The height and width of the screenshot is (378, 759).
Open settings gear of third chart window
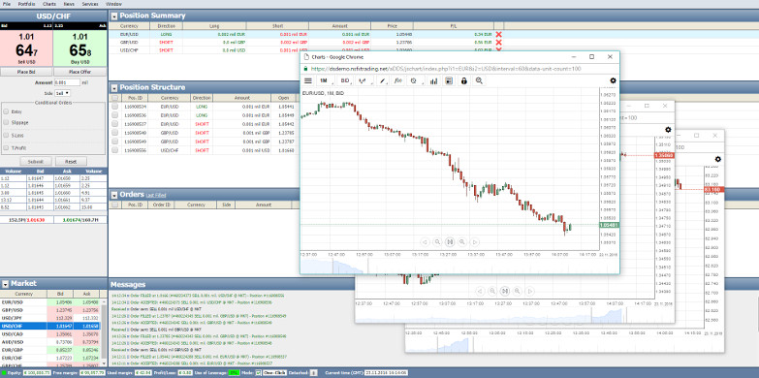click(718, 159)
